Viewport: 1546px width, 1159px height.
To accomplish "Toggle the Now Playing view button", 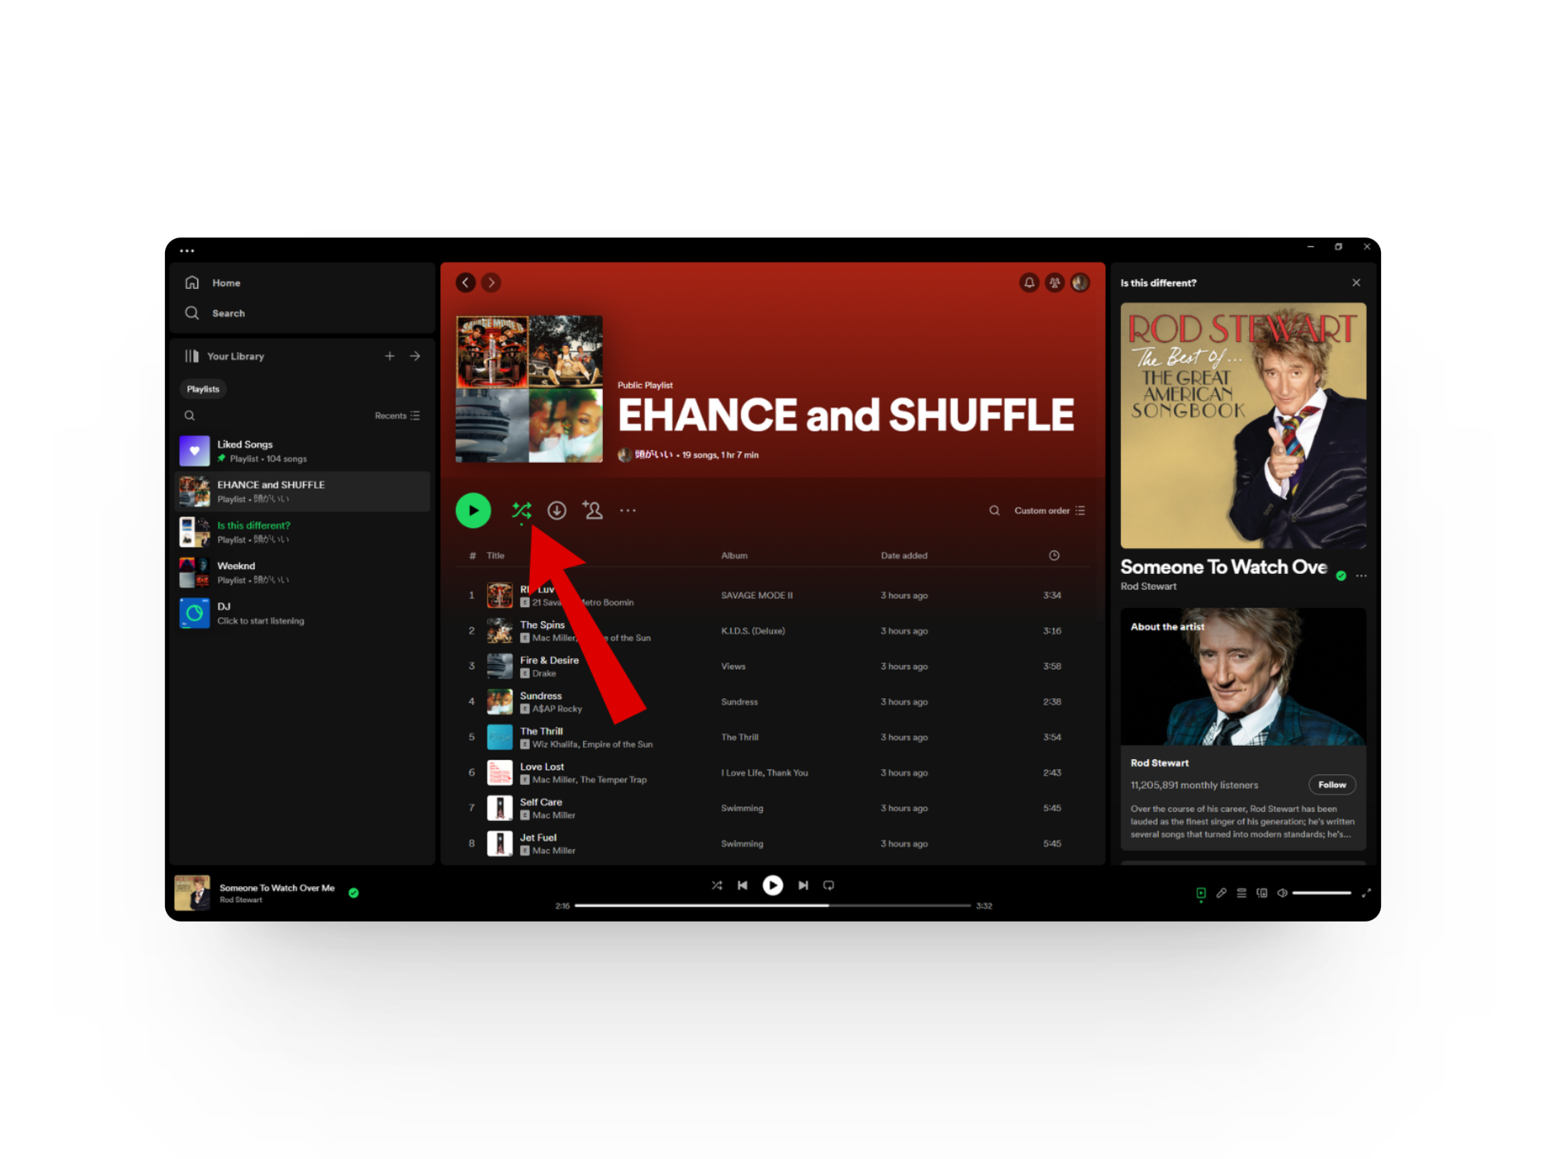I will (1201, 893).
